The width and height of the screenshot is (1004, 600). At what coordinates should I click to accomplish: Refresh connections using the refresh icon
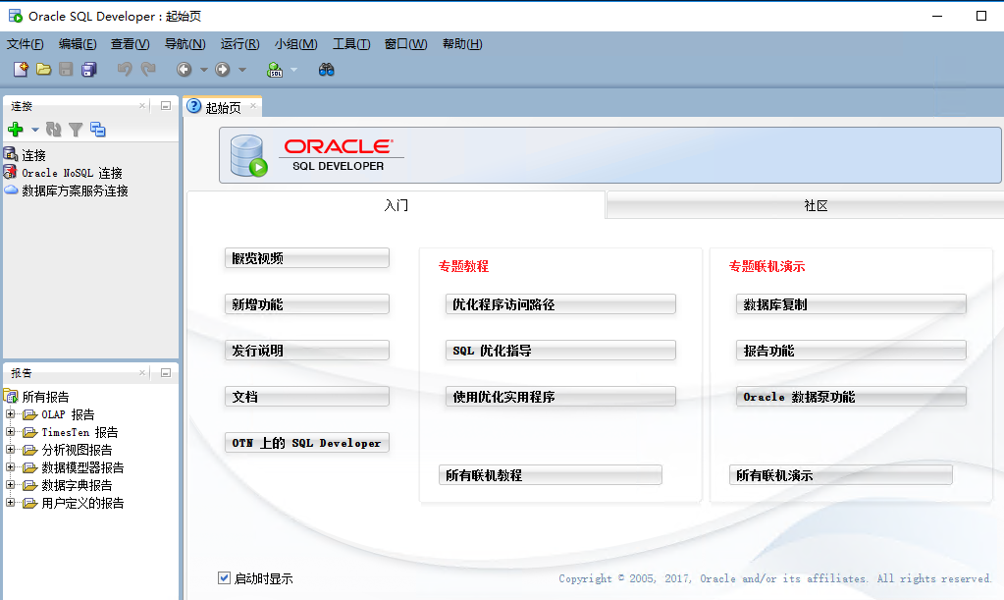pyautogui.click(x=54, y=129)
